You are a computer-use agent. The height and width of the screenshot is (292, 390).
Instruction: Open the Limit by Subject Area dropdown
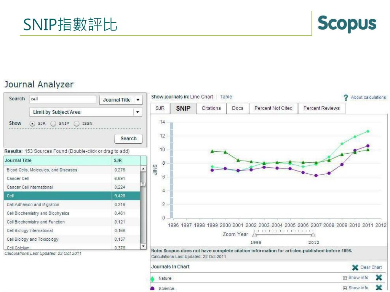[86, 112]
